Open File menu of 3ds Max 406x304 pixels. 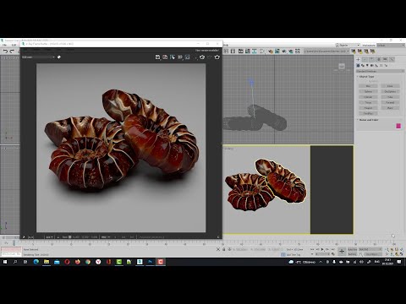pos(4,45)
